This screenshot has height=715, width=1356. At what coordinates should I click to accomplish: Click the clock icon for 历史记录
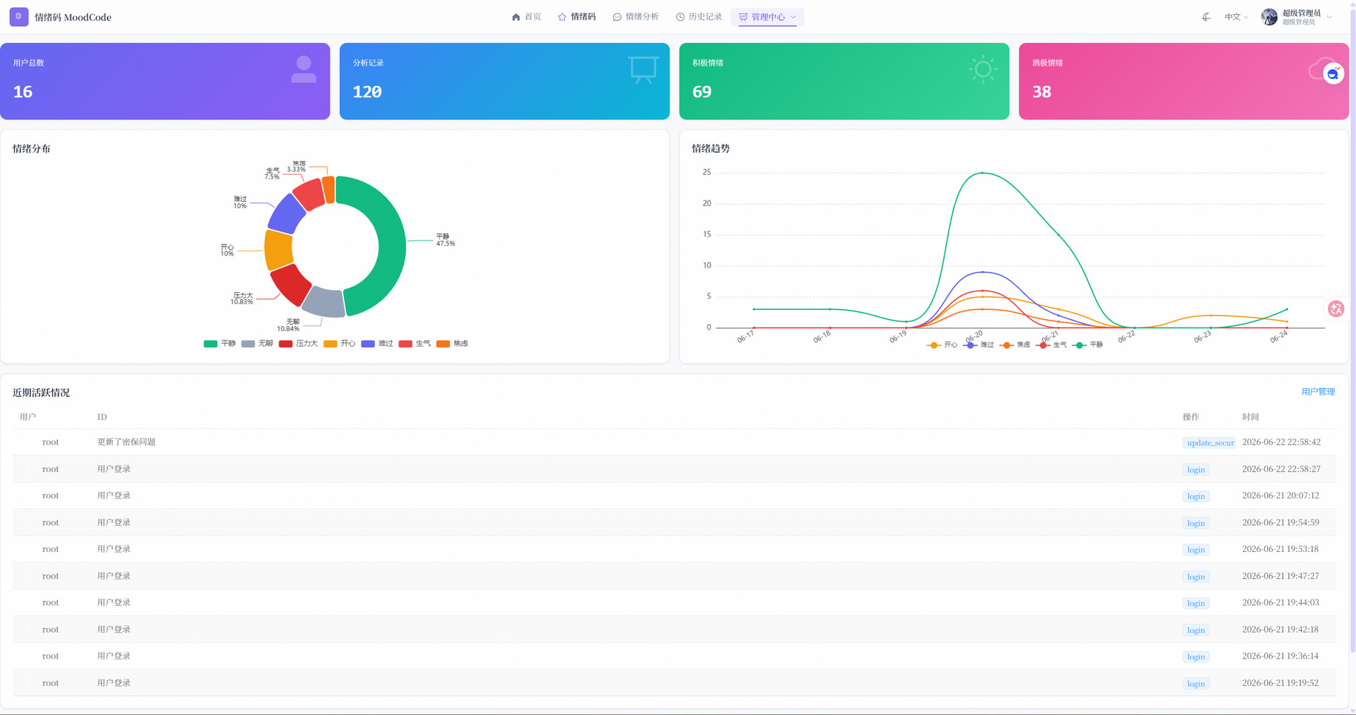[x=680, y=17]
